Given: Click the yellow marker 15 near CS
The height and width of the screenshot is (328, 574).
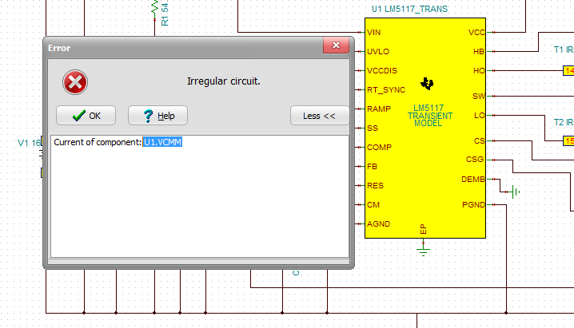Looking at the screenshot, I should pos(568,140).
